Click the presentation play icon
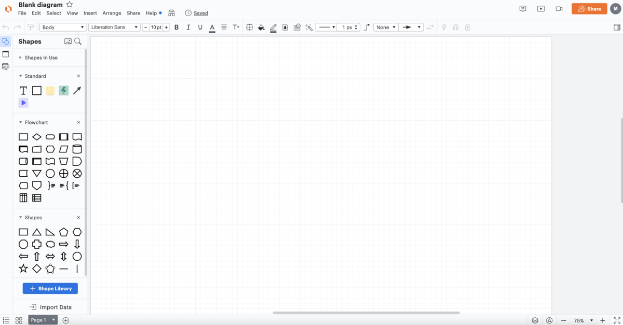 541,8
